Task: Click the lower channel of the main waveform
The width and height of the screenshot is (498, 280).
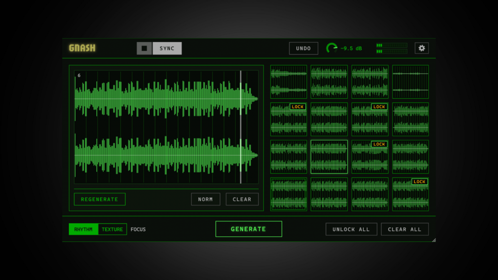Action: coord(166,155)
